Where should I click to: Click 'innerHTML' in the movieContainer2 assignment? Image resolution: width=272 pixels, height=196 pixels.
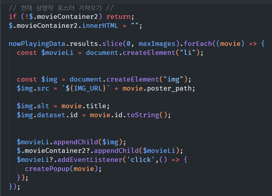pos(100,26)
